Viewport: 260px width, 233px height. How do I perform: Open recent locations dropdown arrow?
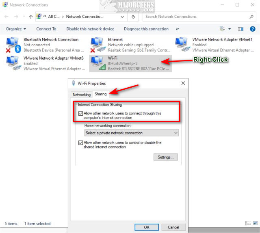(x=24, y=16)
